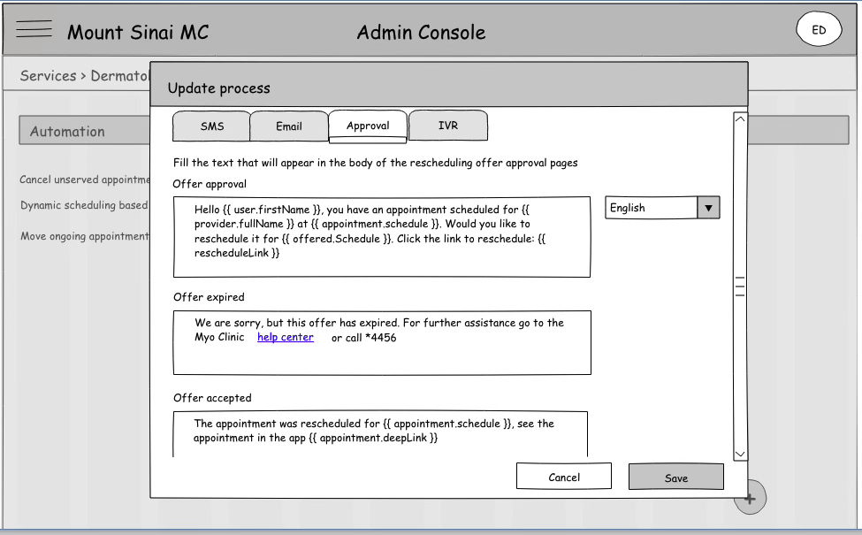Click the Mount Sinai MC title
Viewport: 862px width, 535px height.
[x=138, y=32]
